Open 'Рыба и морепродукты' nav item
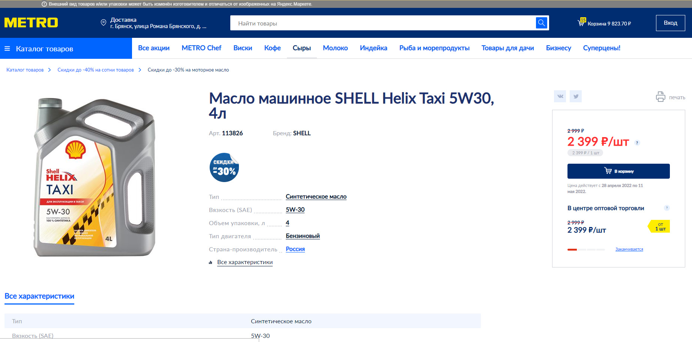Viewport: 692px width, 342px height. 434,48
